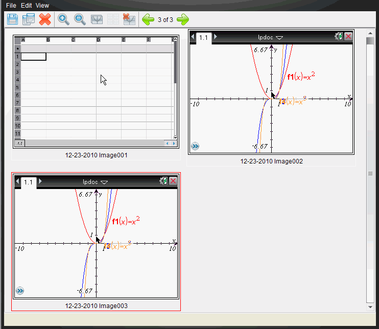Zoom in with the magnifier plus icon
The height and width of the screenshot is (329, 379).
63,20
